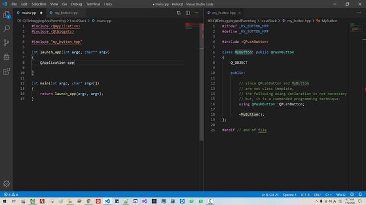Click line number 12 in main.cpp
Viewport: 366px width, 205px height.
click(x=22, y=83)
